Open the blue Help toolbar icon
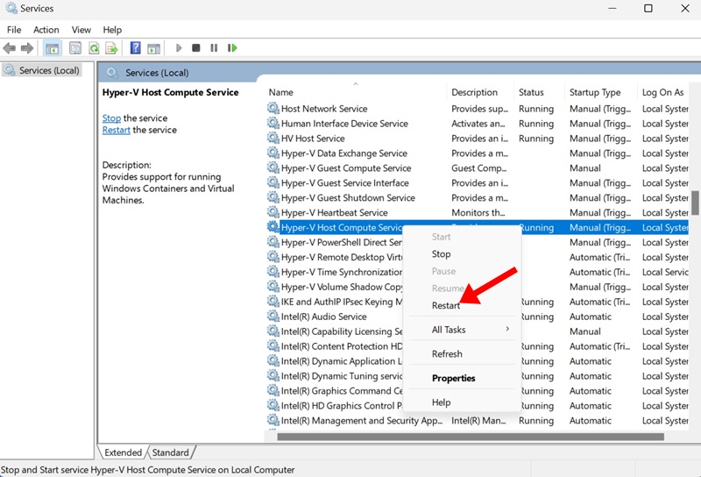The height and width of the screenshot is (477, 701). 136,48
